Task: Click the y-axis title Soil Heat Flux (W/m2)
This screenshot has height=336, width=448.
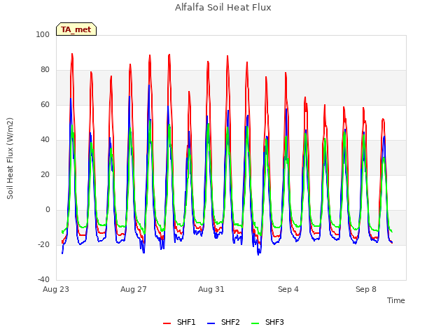Action: (10, 158)
